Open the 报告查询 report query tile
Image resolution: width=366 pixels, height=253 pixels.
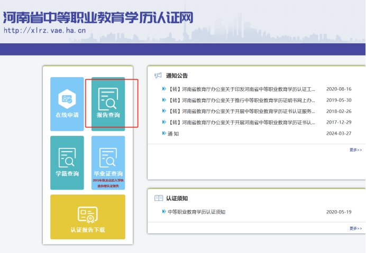[108, 104]
